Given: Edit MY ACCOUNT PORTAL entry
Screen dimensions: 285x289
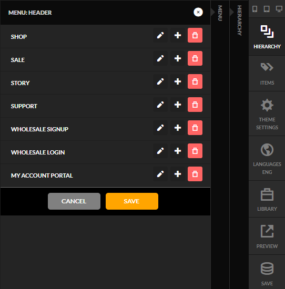Looking at the screenshot, I should (x=160, y=174).
